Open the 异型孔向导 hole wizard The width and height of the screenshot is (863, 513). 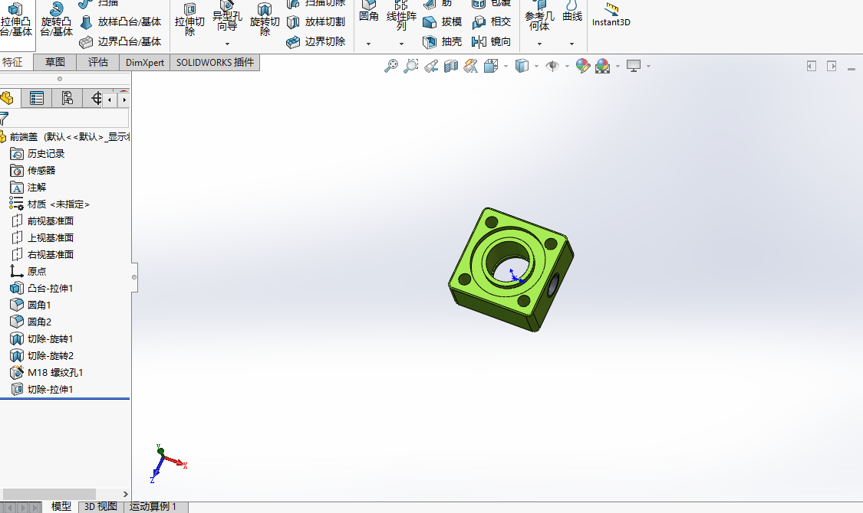(x=227, y=17)
